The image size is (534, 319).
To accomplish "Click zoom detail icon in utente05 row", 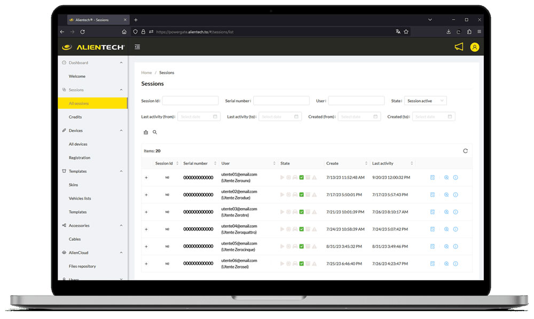I will click(446, 246).
